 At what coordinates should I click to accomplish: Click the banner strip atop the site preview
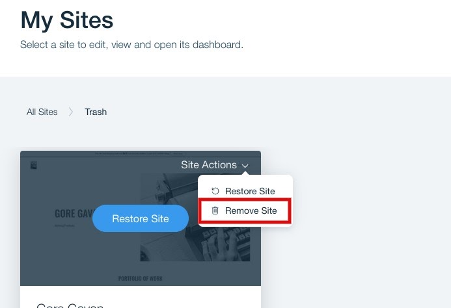(x=140, y=154)
